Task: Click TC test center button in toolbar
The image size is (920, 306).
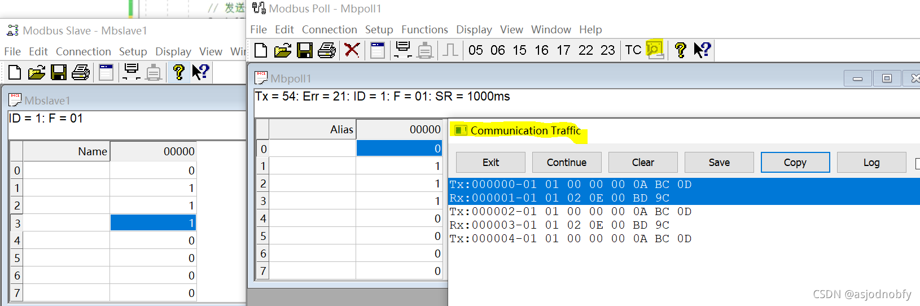Action: click(x=633, y=50)
